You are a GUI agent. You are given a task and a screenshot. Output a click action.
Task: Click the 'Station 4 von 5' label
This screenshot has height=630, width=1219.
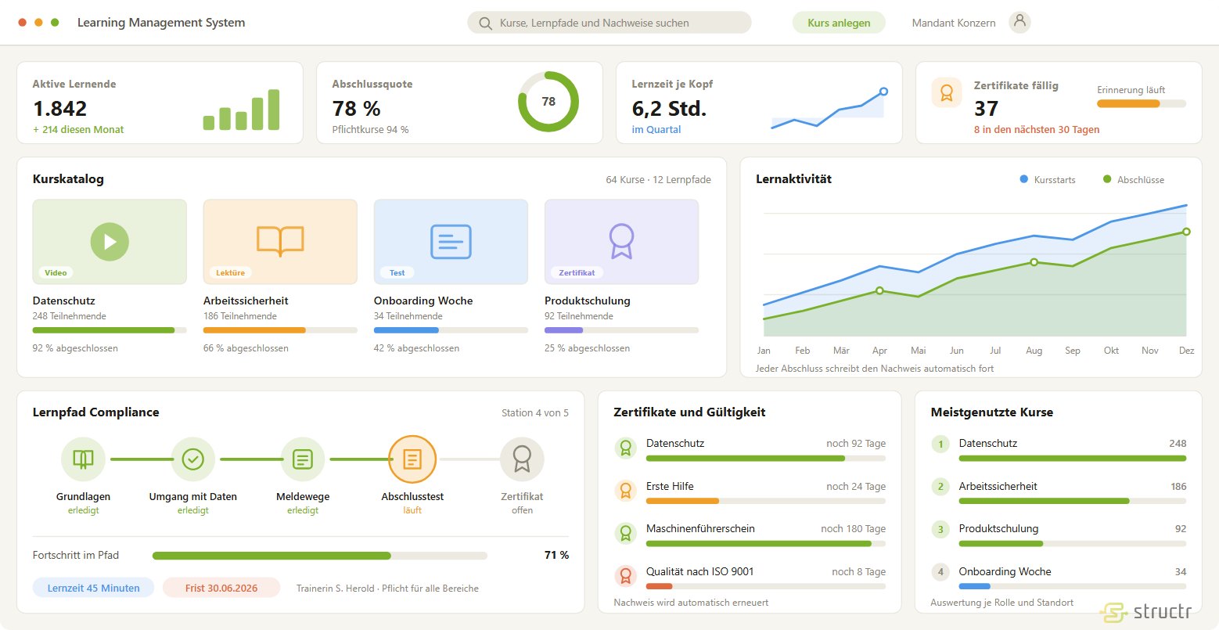535,412
